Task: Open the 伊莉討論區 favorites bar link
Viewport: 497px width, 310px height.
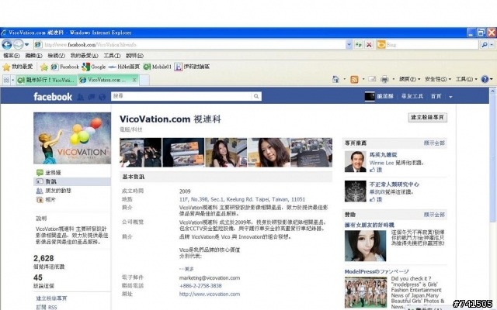Action: click(x=192, y=67)
